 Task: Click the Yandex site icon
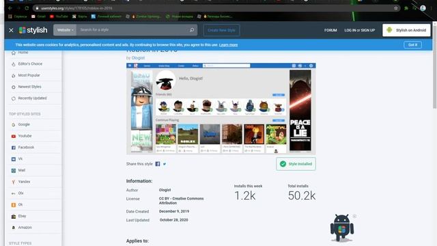(x=14, y=182)
